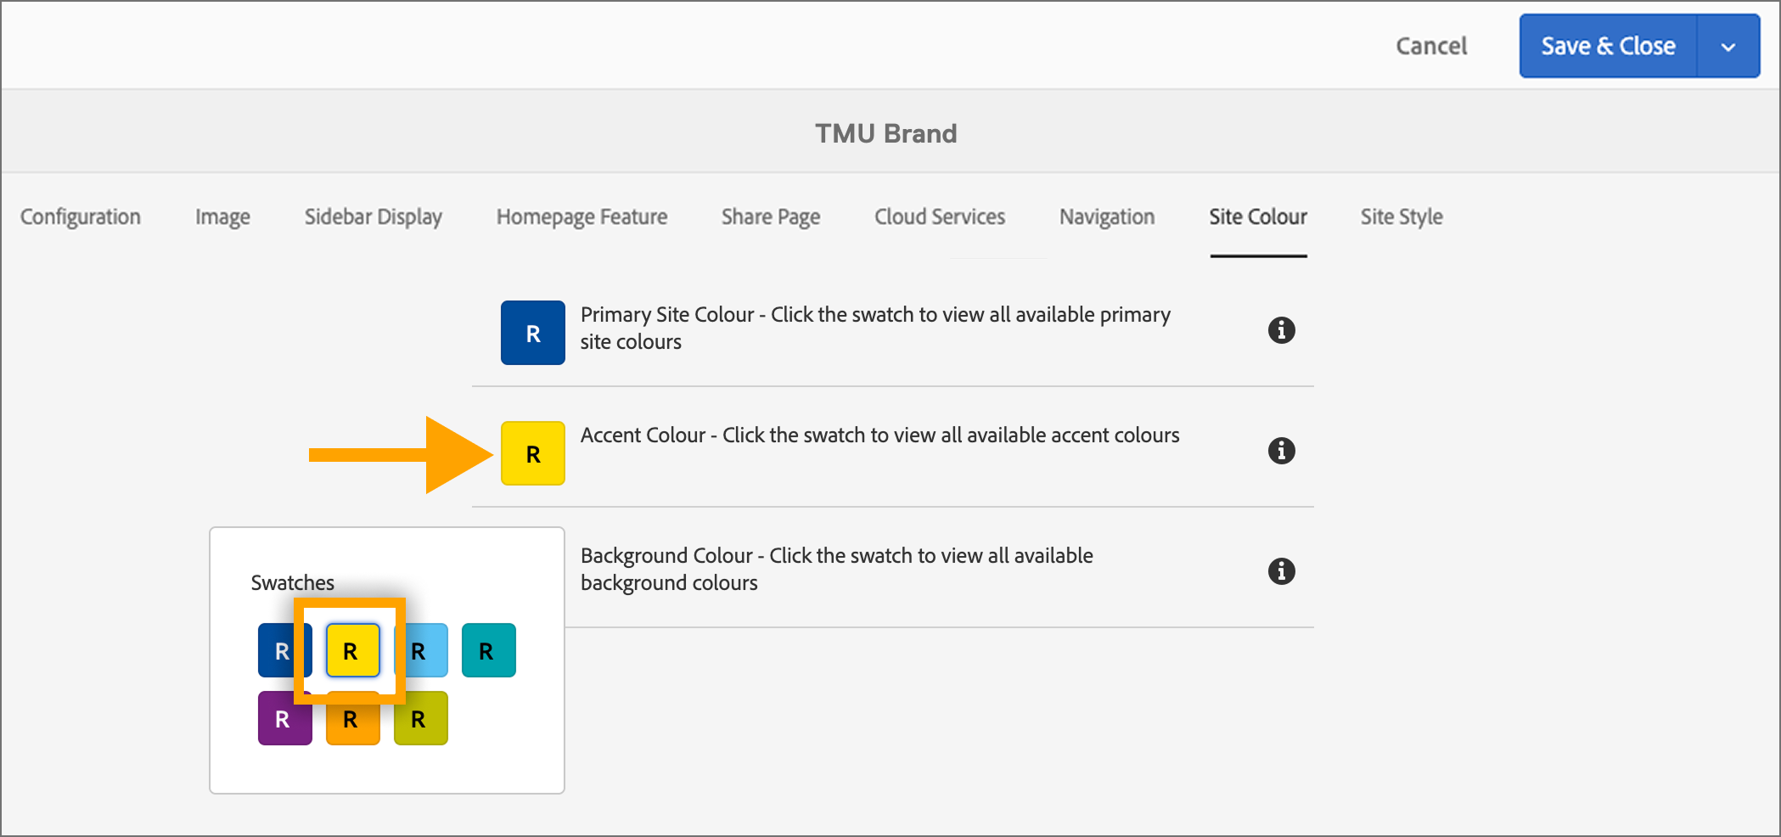Viewport: 1781px width, 837px height.
Task: Switch to the Configuration tab
Action: point(80,216)
